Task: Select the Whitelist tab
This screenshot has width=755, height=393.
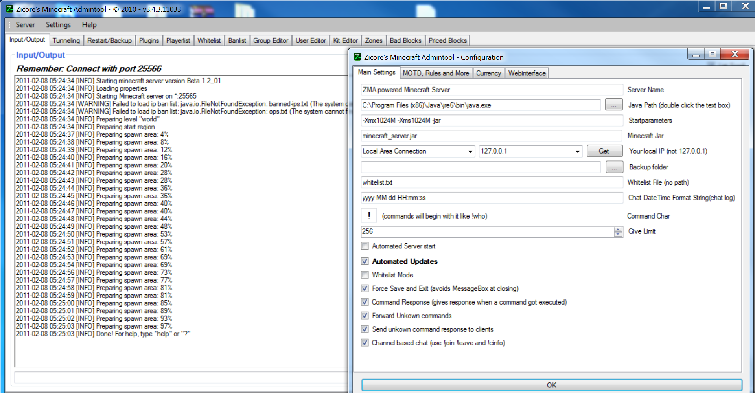Action: [209, 40]
